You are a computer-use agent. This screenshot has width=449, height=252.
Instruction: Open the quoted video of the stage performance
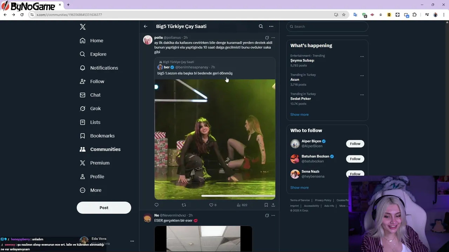215,139
